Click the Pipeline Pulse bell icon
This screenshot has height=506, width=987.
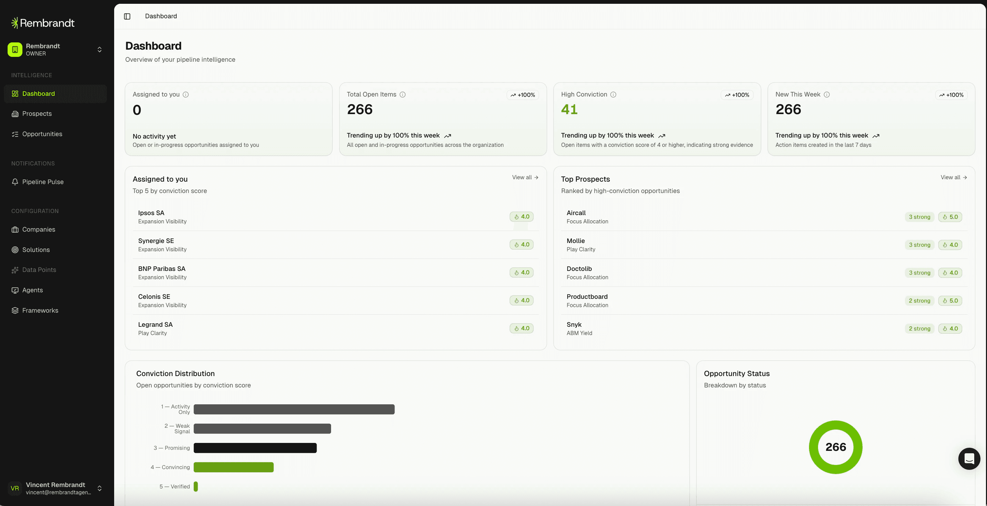(x=15, y=182)
